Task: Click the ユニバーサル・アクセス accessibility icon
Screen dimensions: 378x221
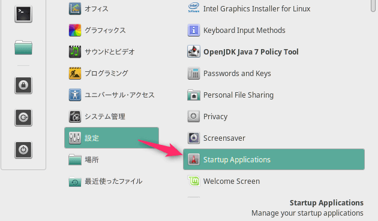Action: click(x=75, y=95)
